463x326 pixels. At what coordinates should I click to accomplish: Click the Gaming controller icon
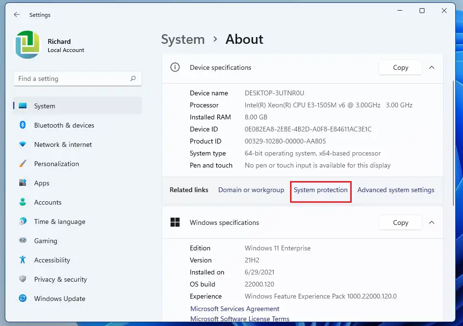tap(23, 240)
